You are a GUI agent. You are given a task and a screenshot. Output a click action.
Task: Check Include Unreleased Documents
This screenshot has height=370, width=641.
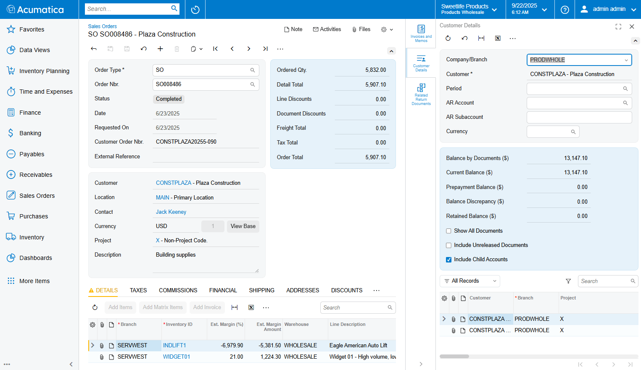(x=448, y=245)
